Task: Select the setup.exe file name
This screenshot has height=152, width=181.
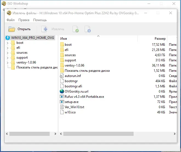Action: pyautogui.click(x=72, y=102)
